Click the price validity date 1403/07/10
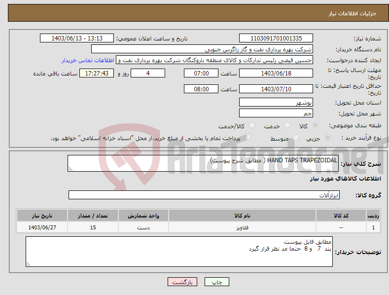Image resolution: width=389 pixels, height=295 pixels. click(276, 89)
